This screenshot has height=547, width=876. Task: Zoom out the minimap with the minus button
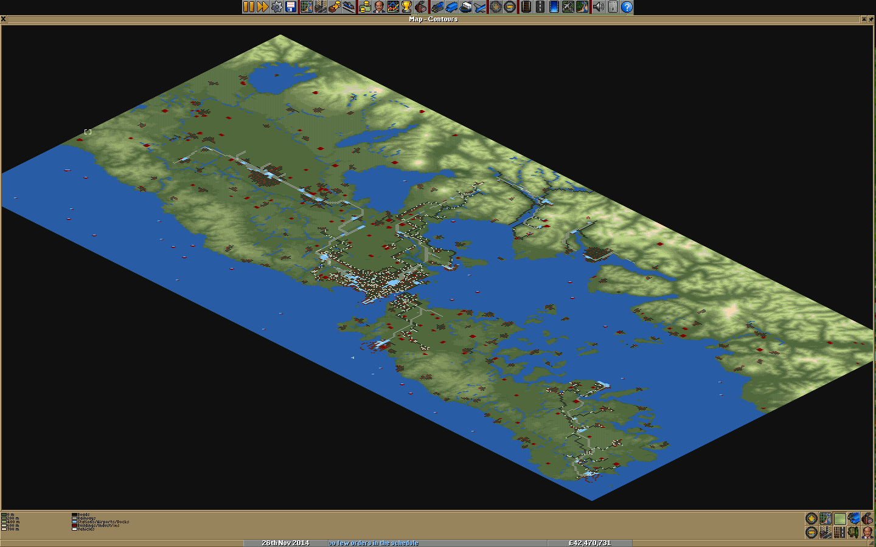click(x=812, y=532)
